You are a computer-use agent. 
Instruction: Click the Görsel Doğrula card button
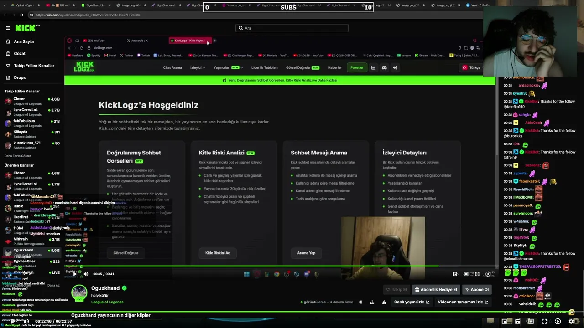pos(126,253)
